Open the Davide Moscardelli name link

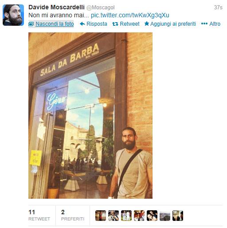(x=56, y=7)
